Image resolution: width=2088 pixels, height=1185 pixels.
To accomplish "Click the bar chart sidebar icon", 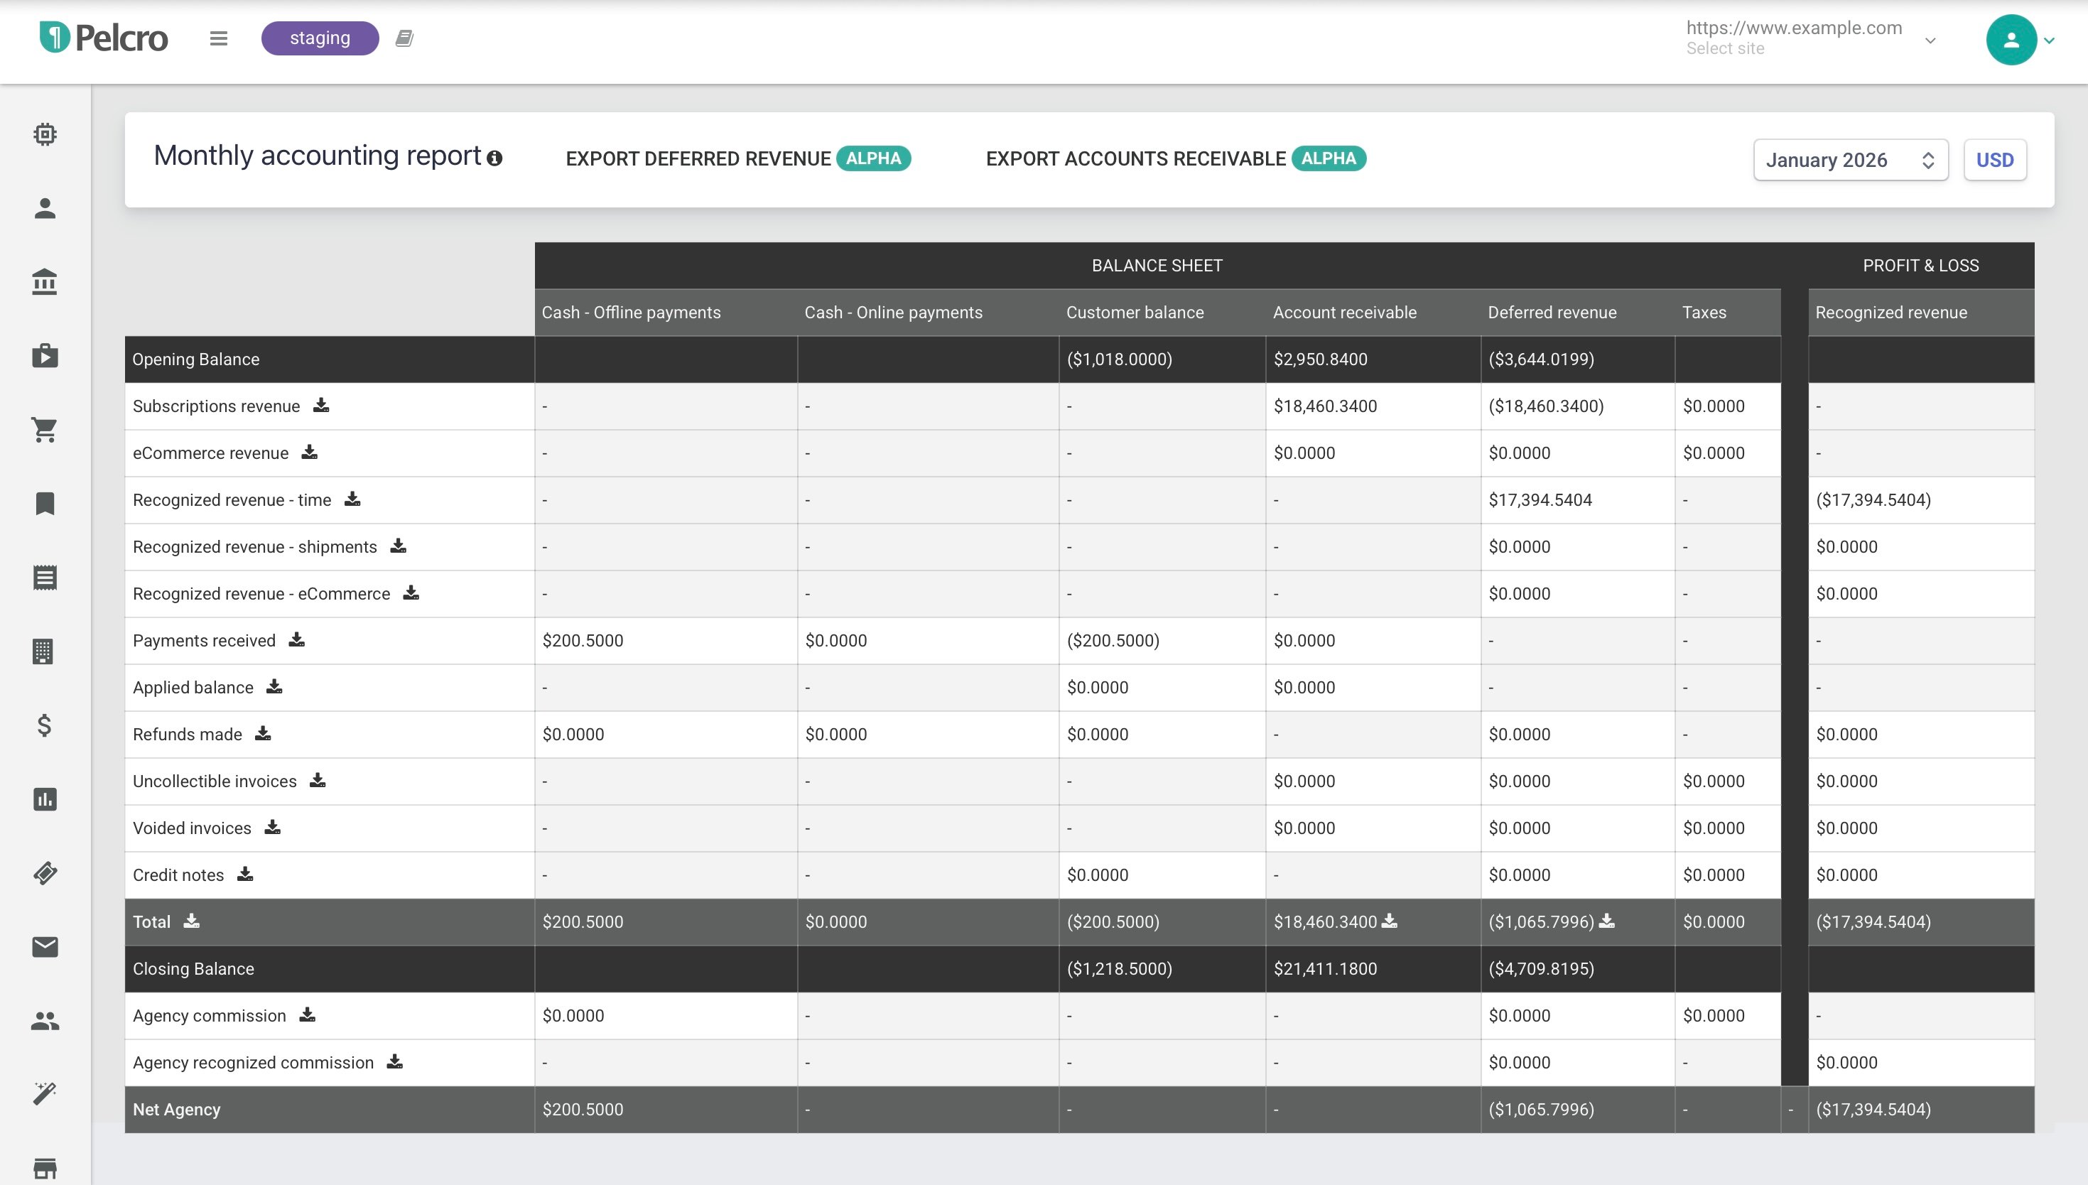I will tap(45, 799).
